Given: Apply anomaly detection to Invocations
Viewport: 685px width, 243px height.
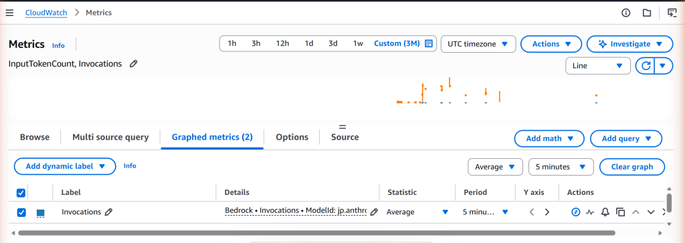Looking at the screenshot, I should [x=590, y=212].
